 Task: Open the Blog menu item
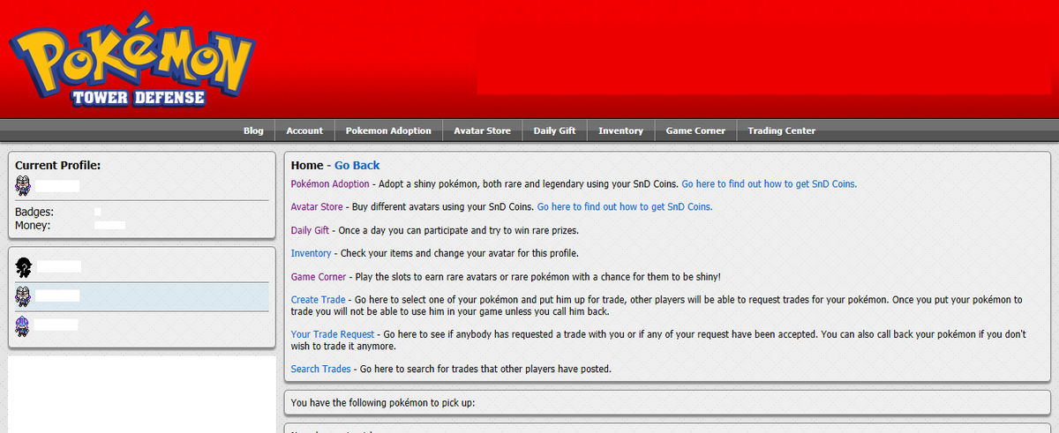point(253,131)
